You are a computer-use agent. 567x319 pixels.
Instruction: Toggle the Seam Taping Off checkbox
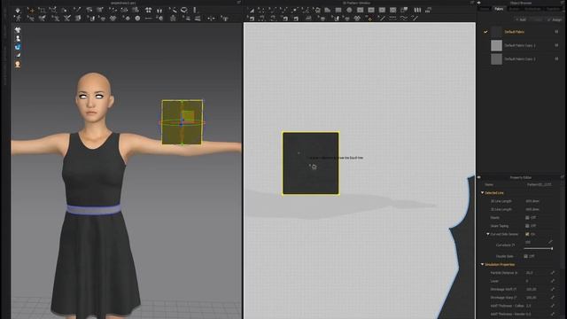527,226
